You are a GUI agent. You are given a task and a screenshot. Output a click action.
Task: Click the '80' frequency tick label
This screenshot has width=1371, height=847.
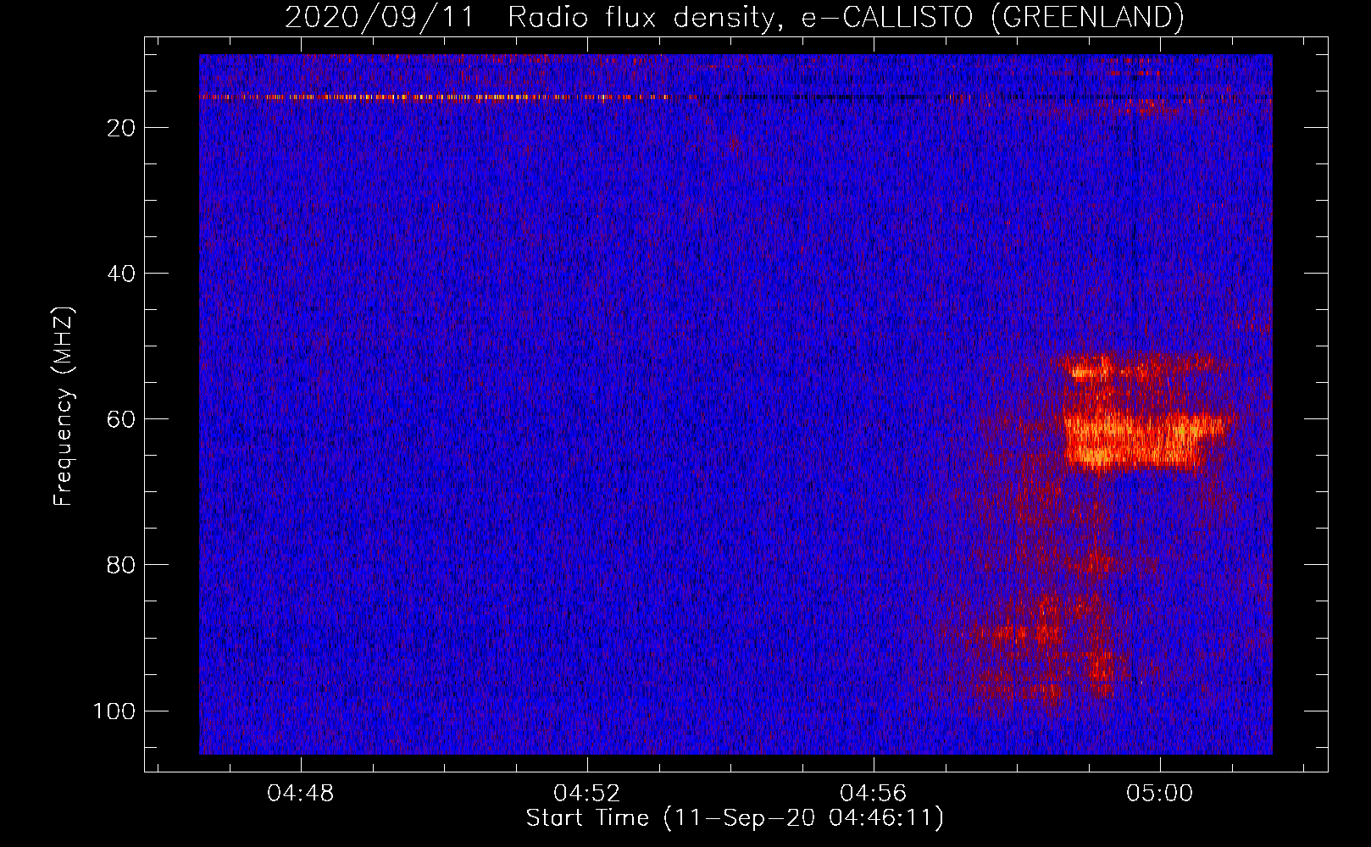pyautogui.click(x=121, y=565)
